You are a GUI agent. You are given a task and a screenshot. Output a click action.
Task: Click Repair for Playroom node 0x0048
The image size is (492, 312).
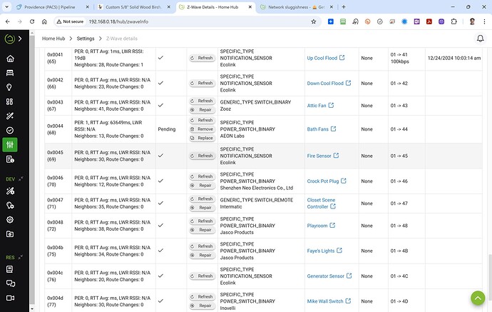click(x=202, y=230)
